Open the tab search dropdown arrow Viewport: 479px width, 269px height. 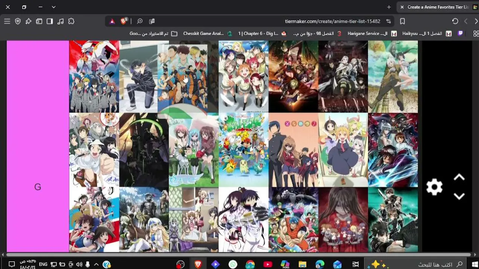coord(54,7)
